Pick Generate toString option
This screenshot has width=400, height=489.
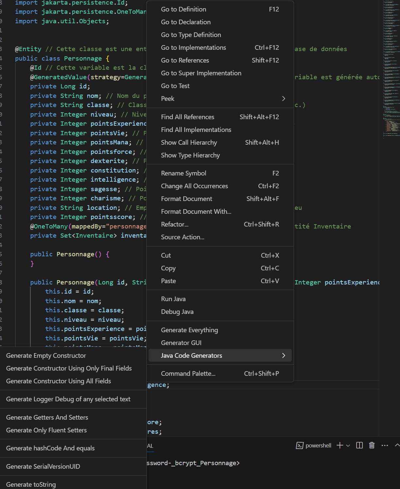[31, 484]
